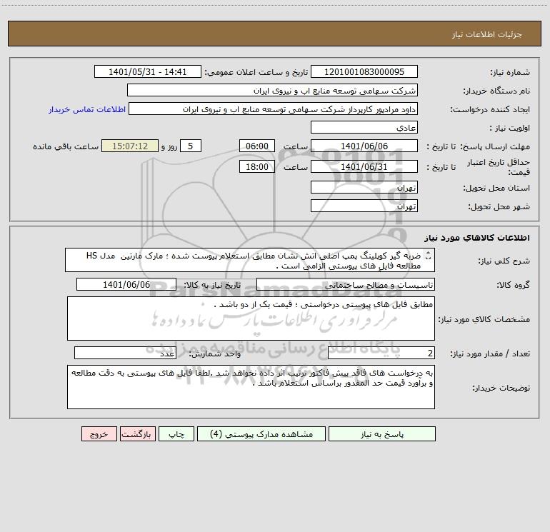
Task: Click the بازگشت back button
Action: click(137, 434)
